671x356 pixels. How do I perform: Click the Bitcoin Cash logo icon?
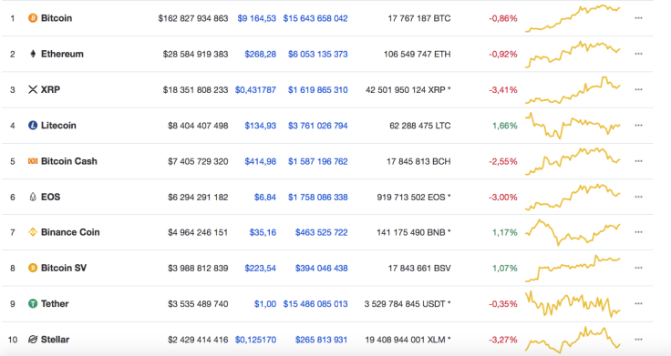[33, 161]
